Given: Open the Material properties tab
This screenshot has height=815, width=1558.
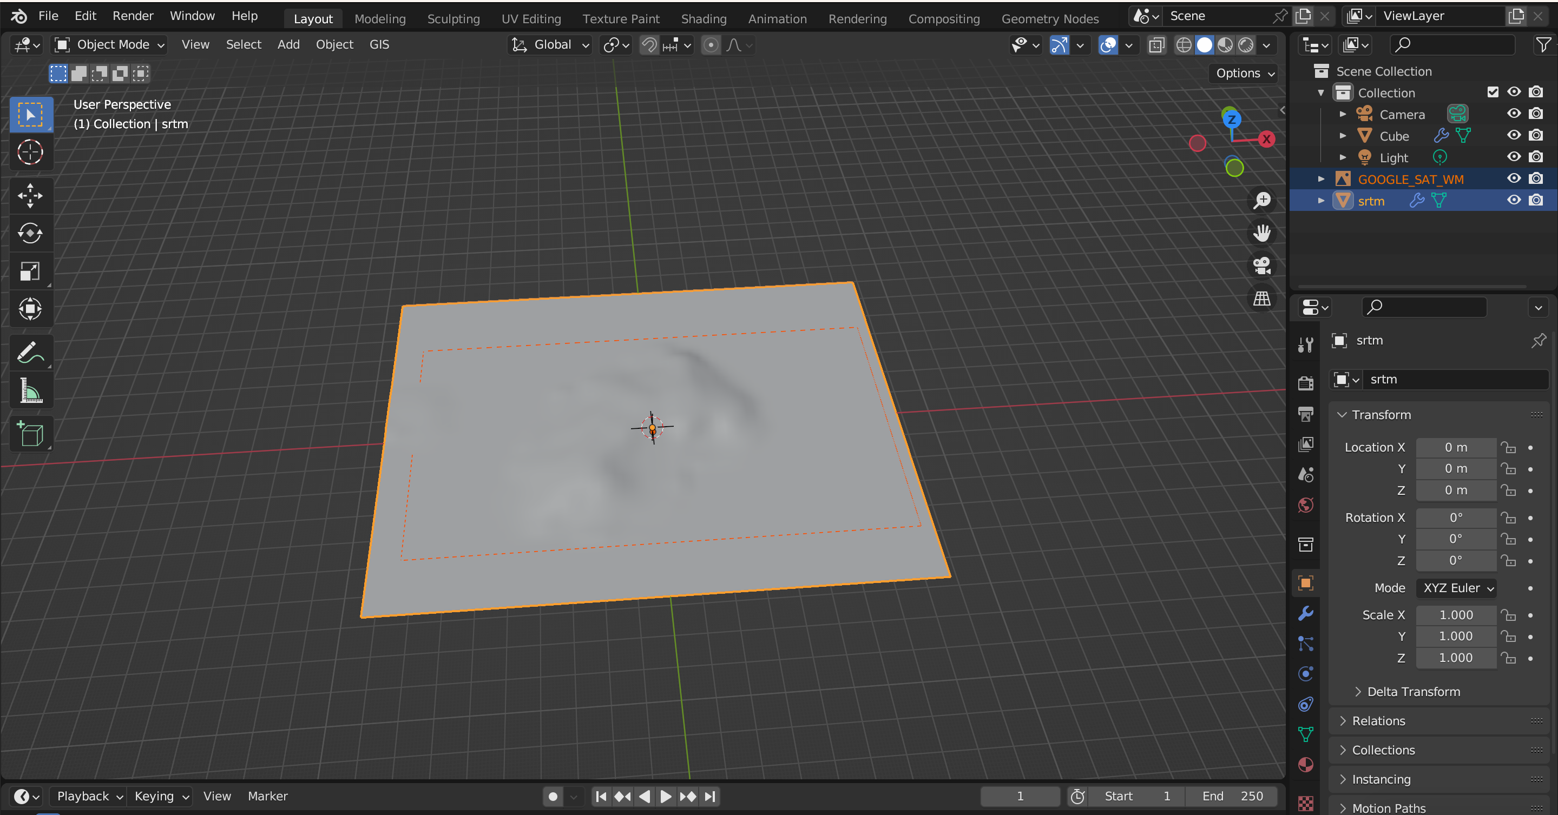Looking at the screenshot, I should 1306,765.
